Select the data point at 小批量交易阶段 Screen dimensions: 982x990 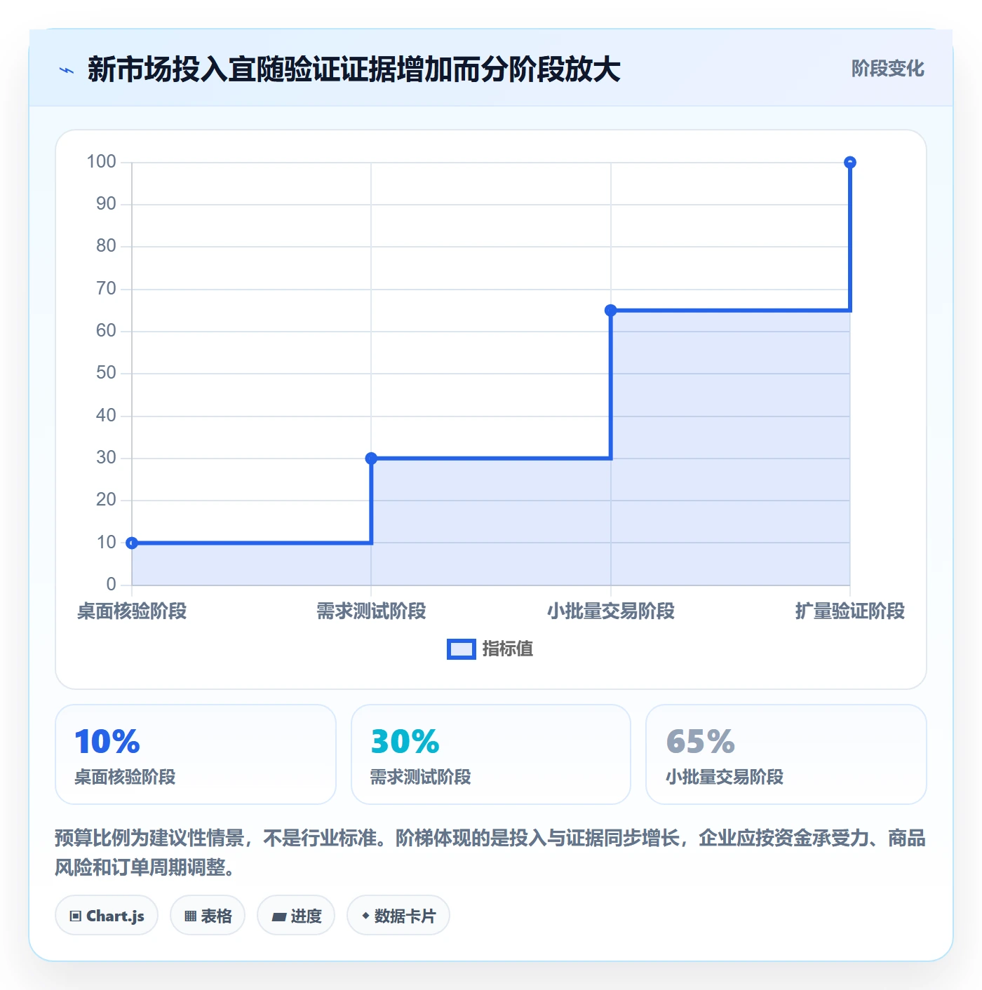point(611,311)
